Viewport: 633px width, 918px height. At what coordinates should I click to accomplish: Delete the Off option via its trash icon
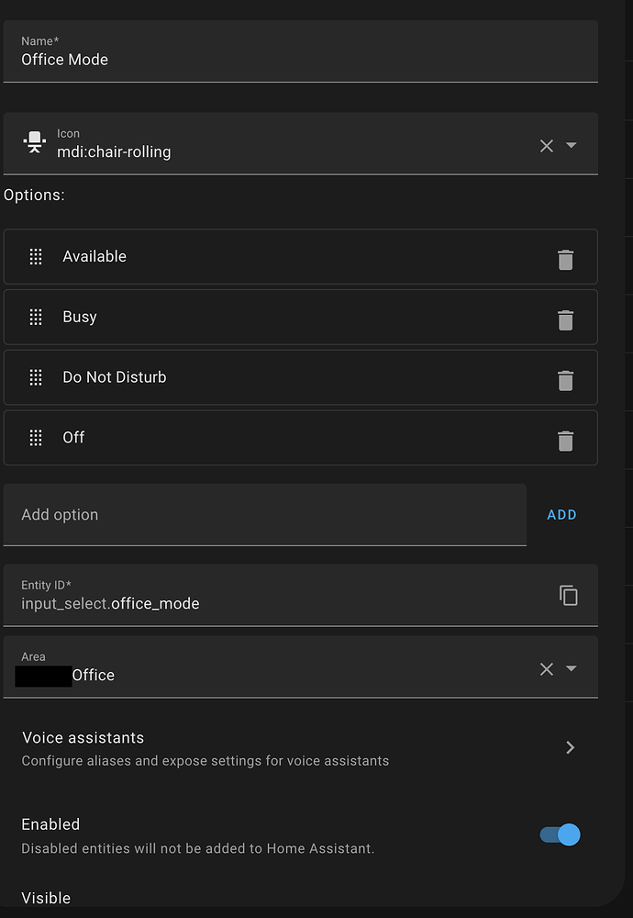point(566,438)
